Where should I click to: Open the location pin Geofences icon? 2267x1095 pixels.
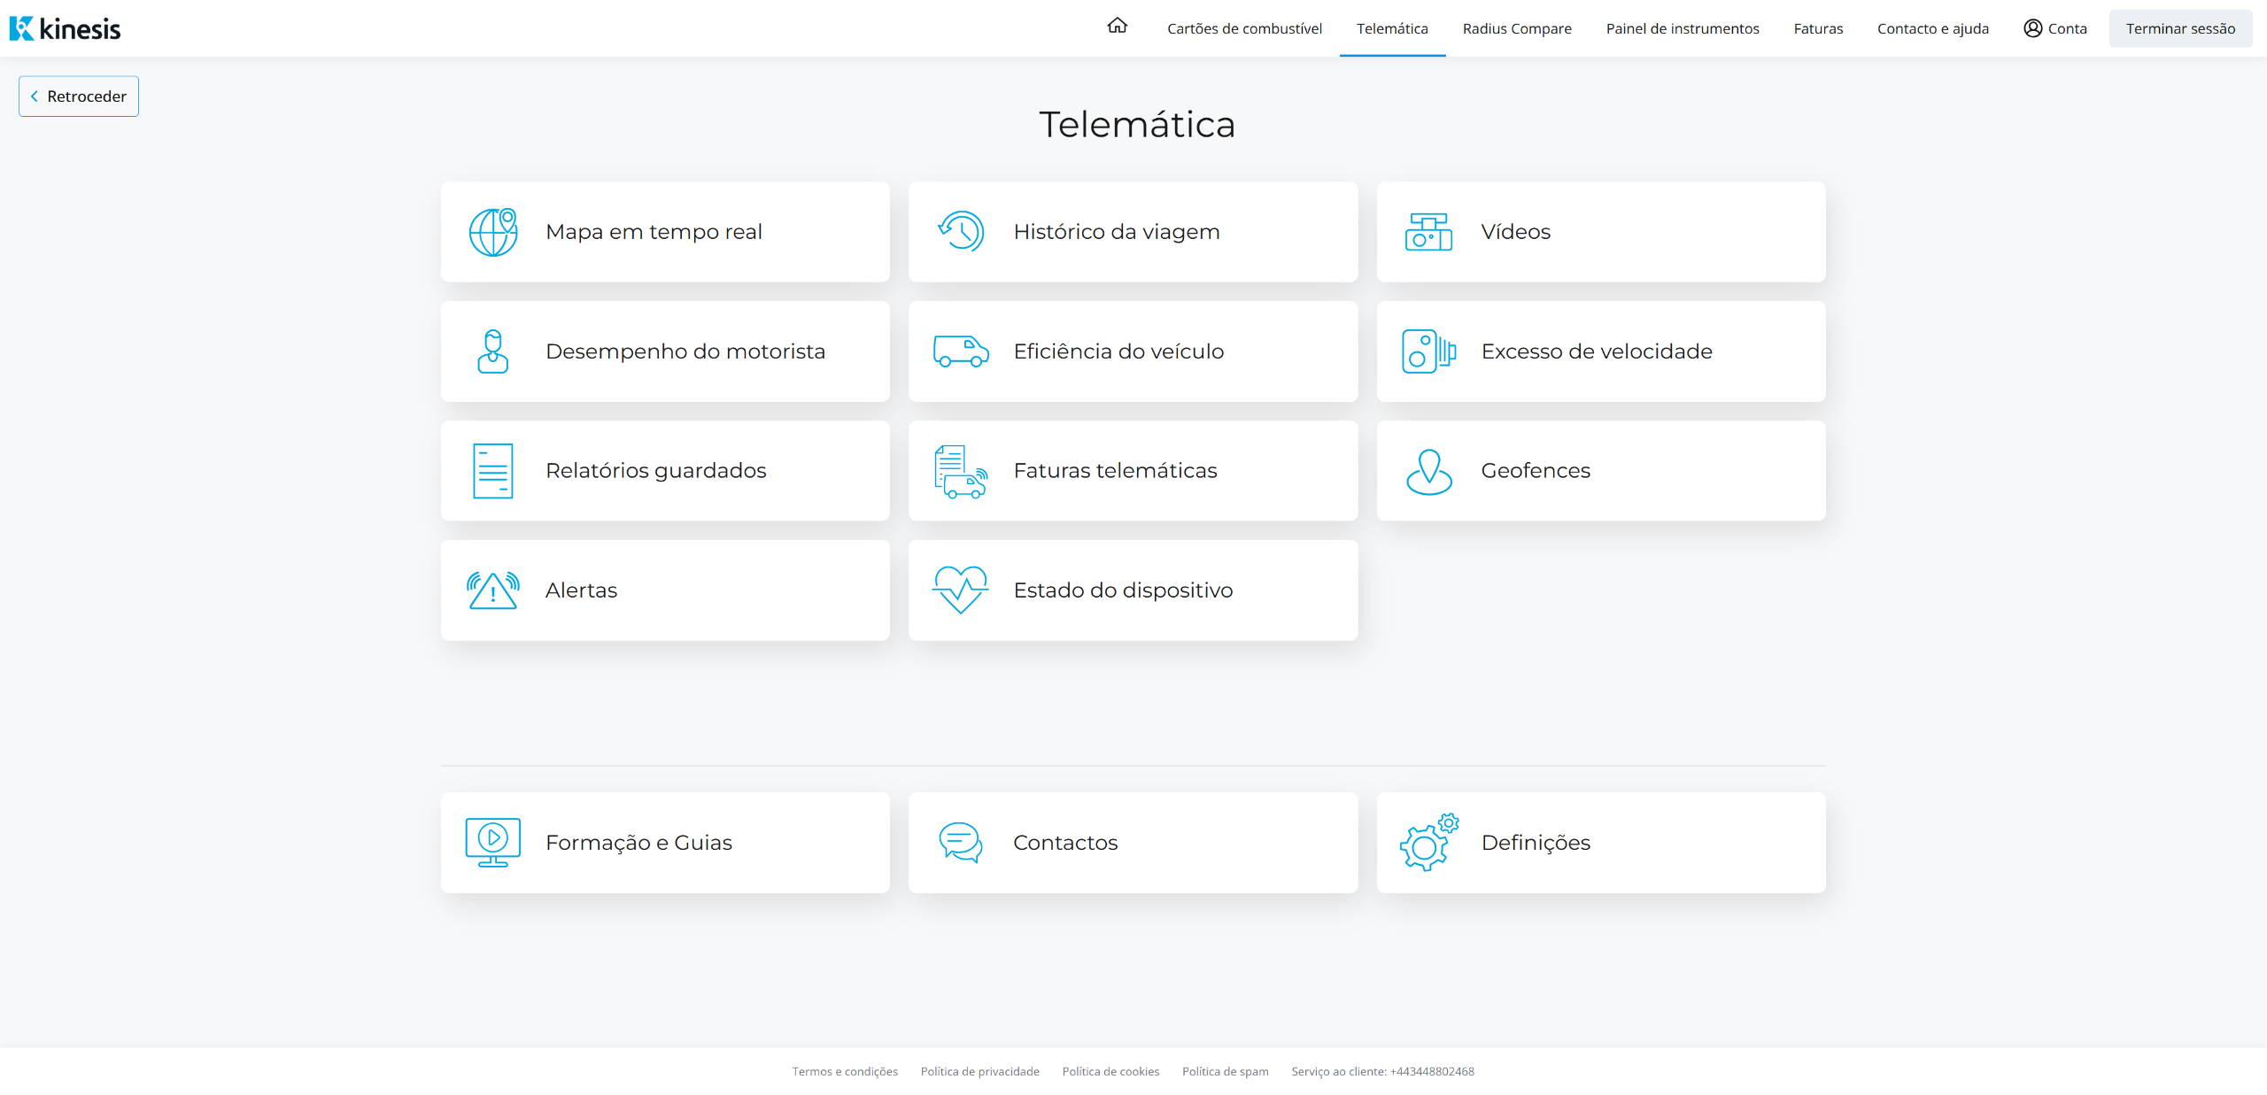click(x=1428, y=471)
